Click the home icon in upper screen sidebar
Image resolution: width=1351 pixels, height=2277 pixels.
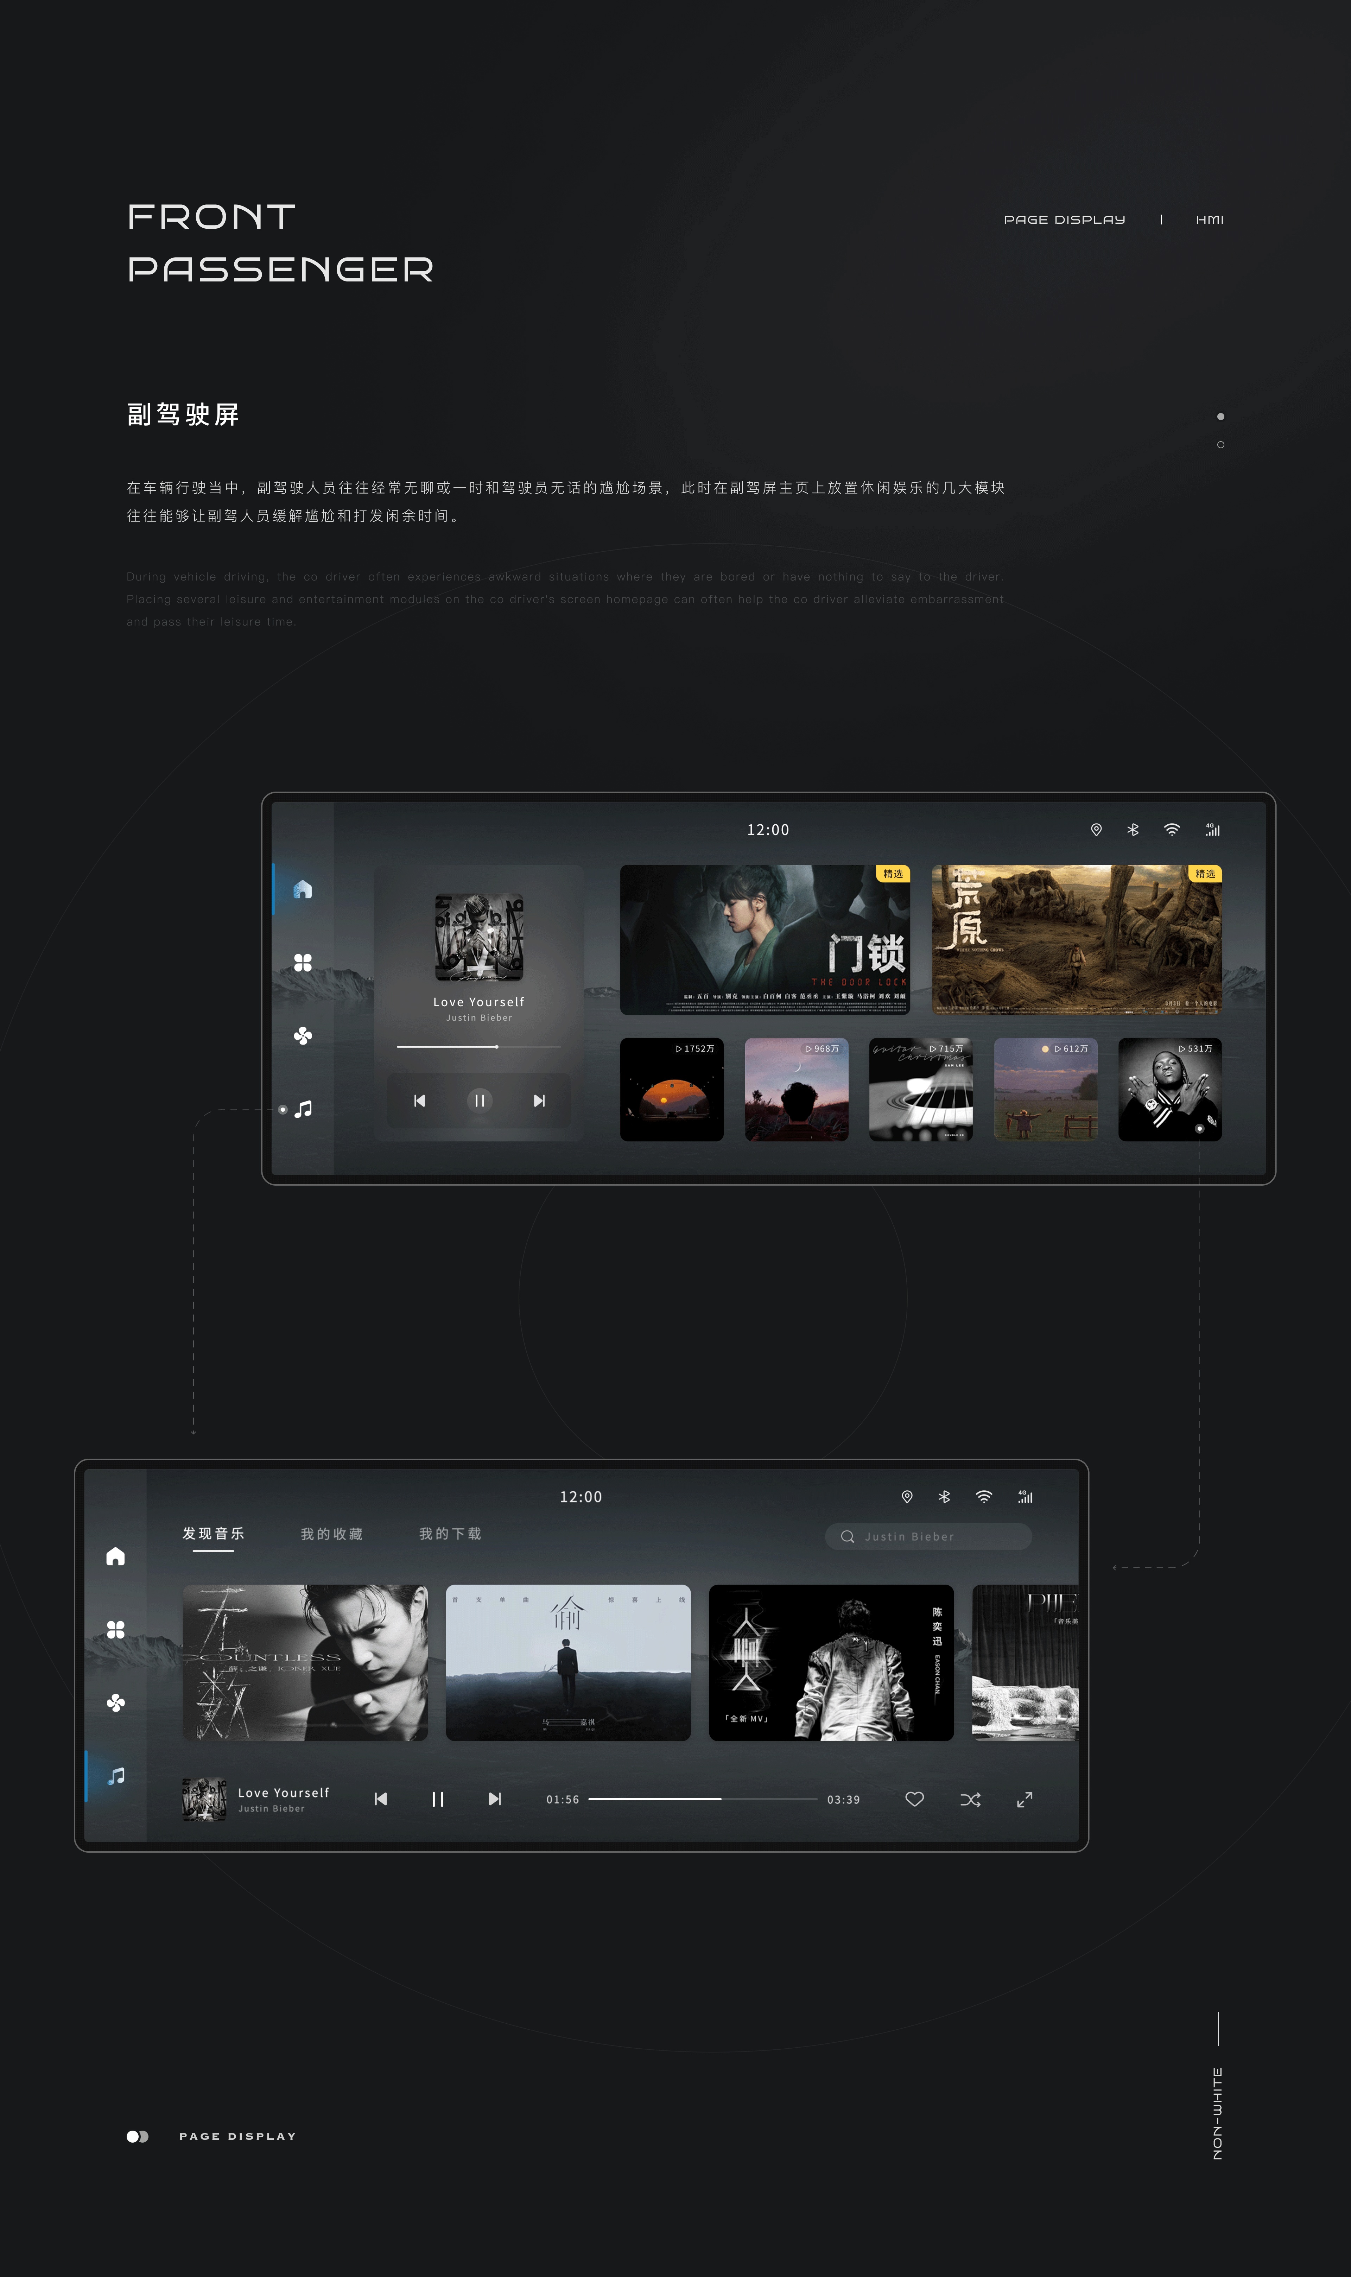click(x=303, y=889)
